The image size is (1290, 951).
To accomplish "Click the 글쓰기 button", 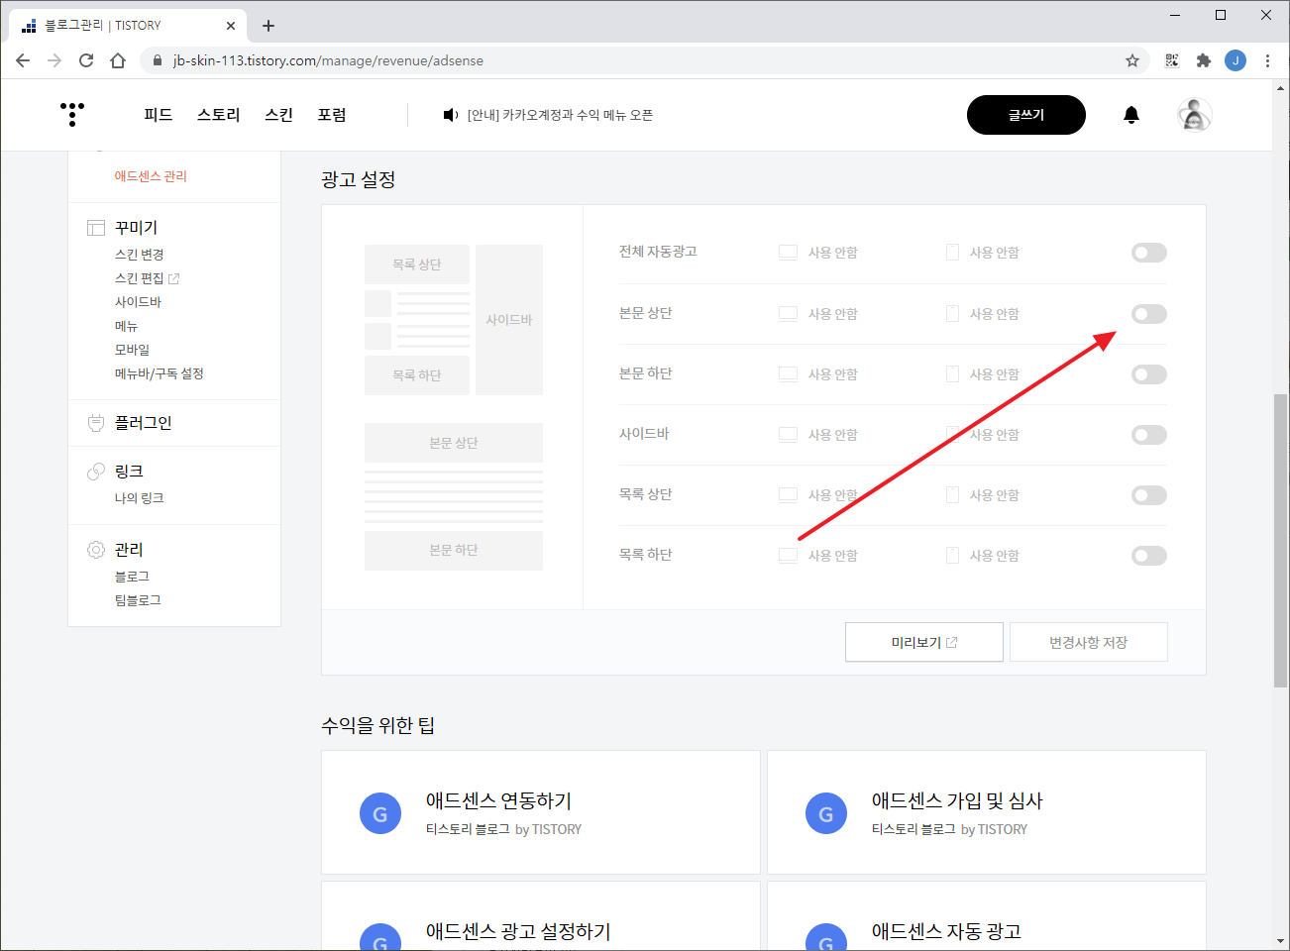I will [1026, 115].
